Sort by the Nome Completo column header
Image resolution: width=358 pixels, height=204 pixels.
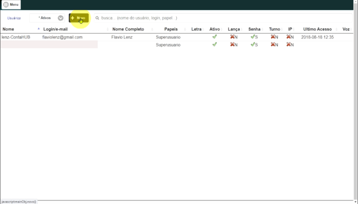(128, 29)
